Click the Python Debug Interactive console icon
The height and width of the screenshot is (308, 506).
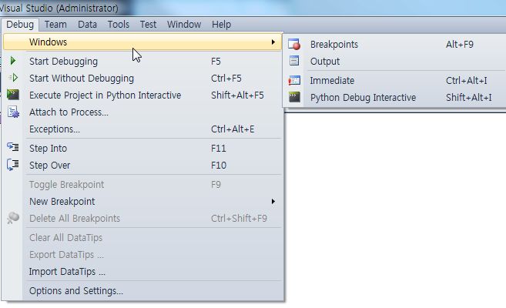tap(294, 97)
